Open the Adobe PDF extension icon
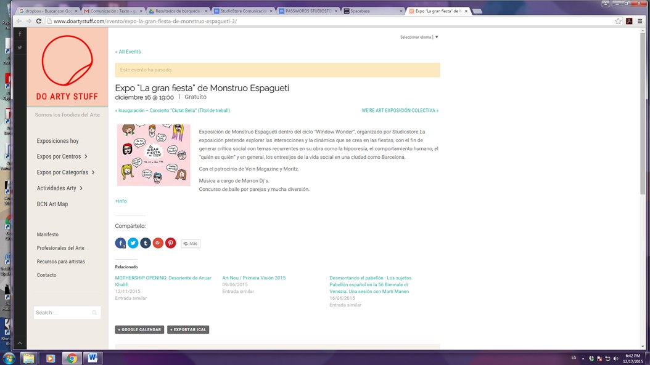This screenshot has height=365, width=650. click(x=629, y=21)
